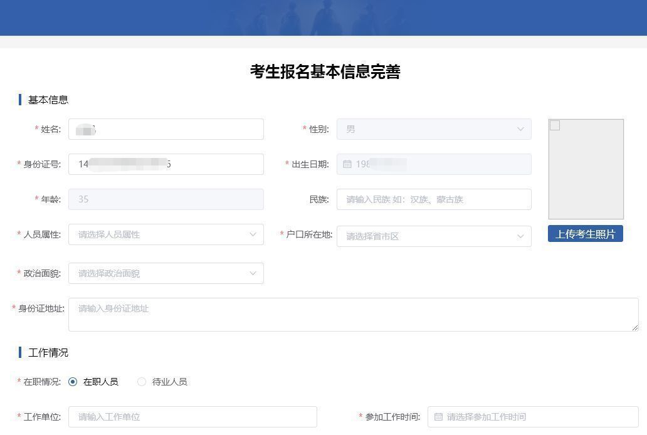Click the 出生日期 date field
Image resolution: width=647 pixels, height=435 pixels.
[434, 164]
